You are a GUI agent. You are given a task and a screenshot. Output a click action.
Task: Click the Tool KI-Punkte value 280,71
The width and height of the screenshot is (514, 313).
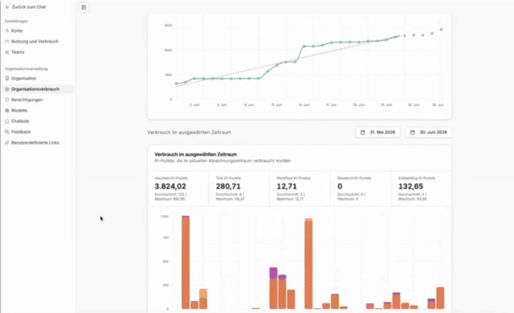coord(228,186)
